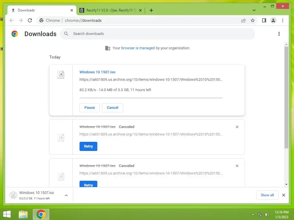Click the share page icon

[243, 20]
